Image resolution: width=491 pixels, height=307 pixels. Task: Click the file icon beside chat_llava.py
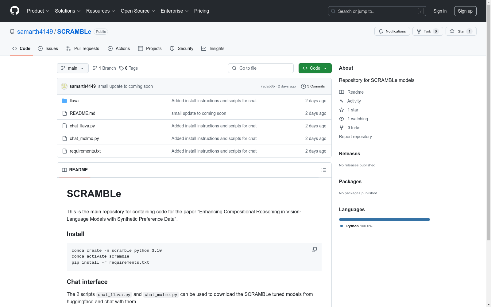tap(64, 126)
